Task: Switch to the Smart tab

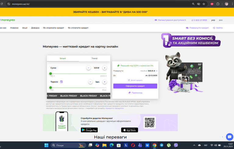Action: [x=63, y=58]
